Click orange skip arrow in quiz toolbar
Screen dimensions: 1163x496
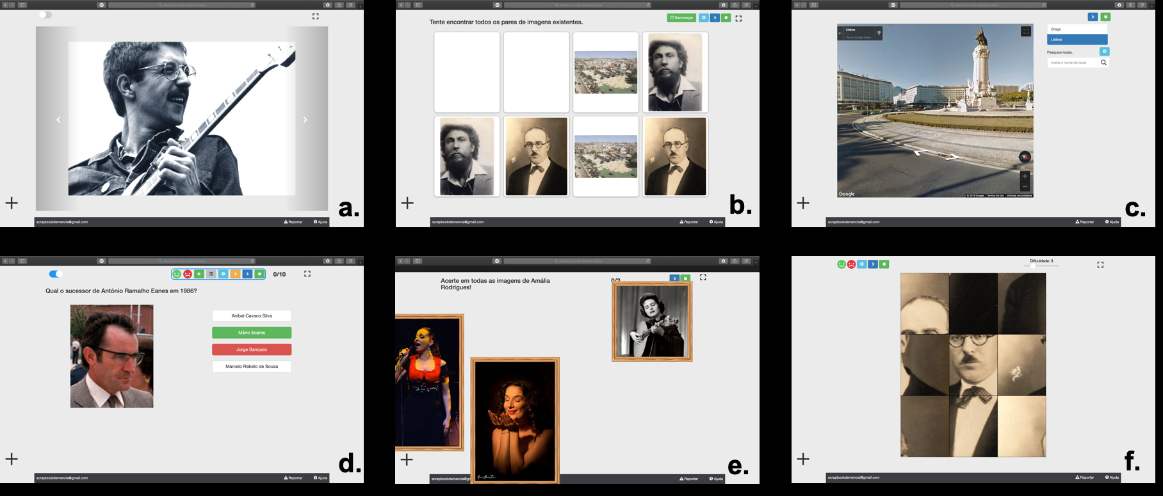(235, 274)
